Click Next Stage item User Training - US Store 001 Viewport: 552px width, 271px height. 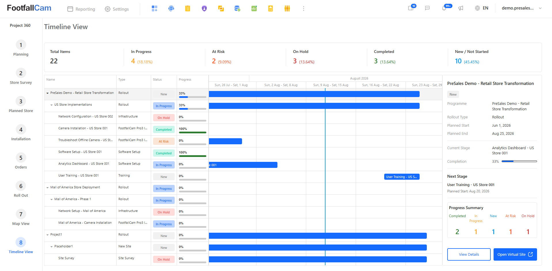tap(471, 185)
